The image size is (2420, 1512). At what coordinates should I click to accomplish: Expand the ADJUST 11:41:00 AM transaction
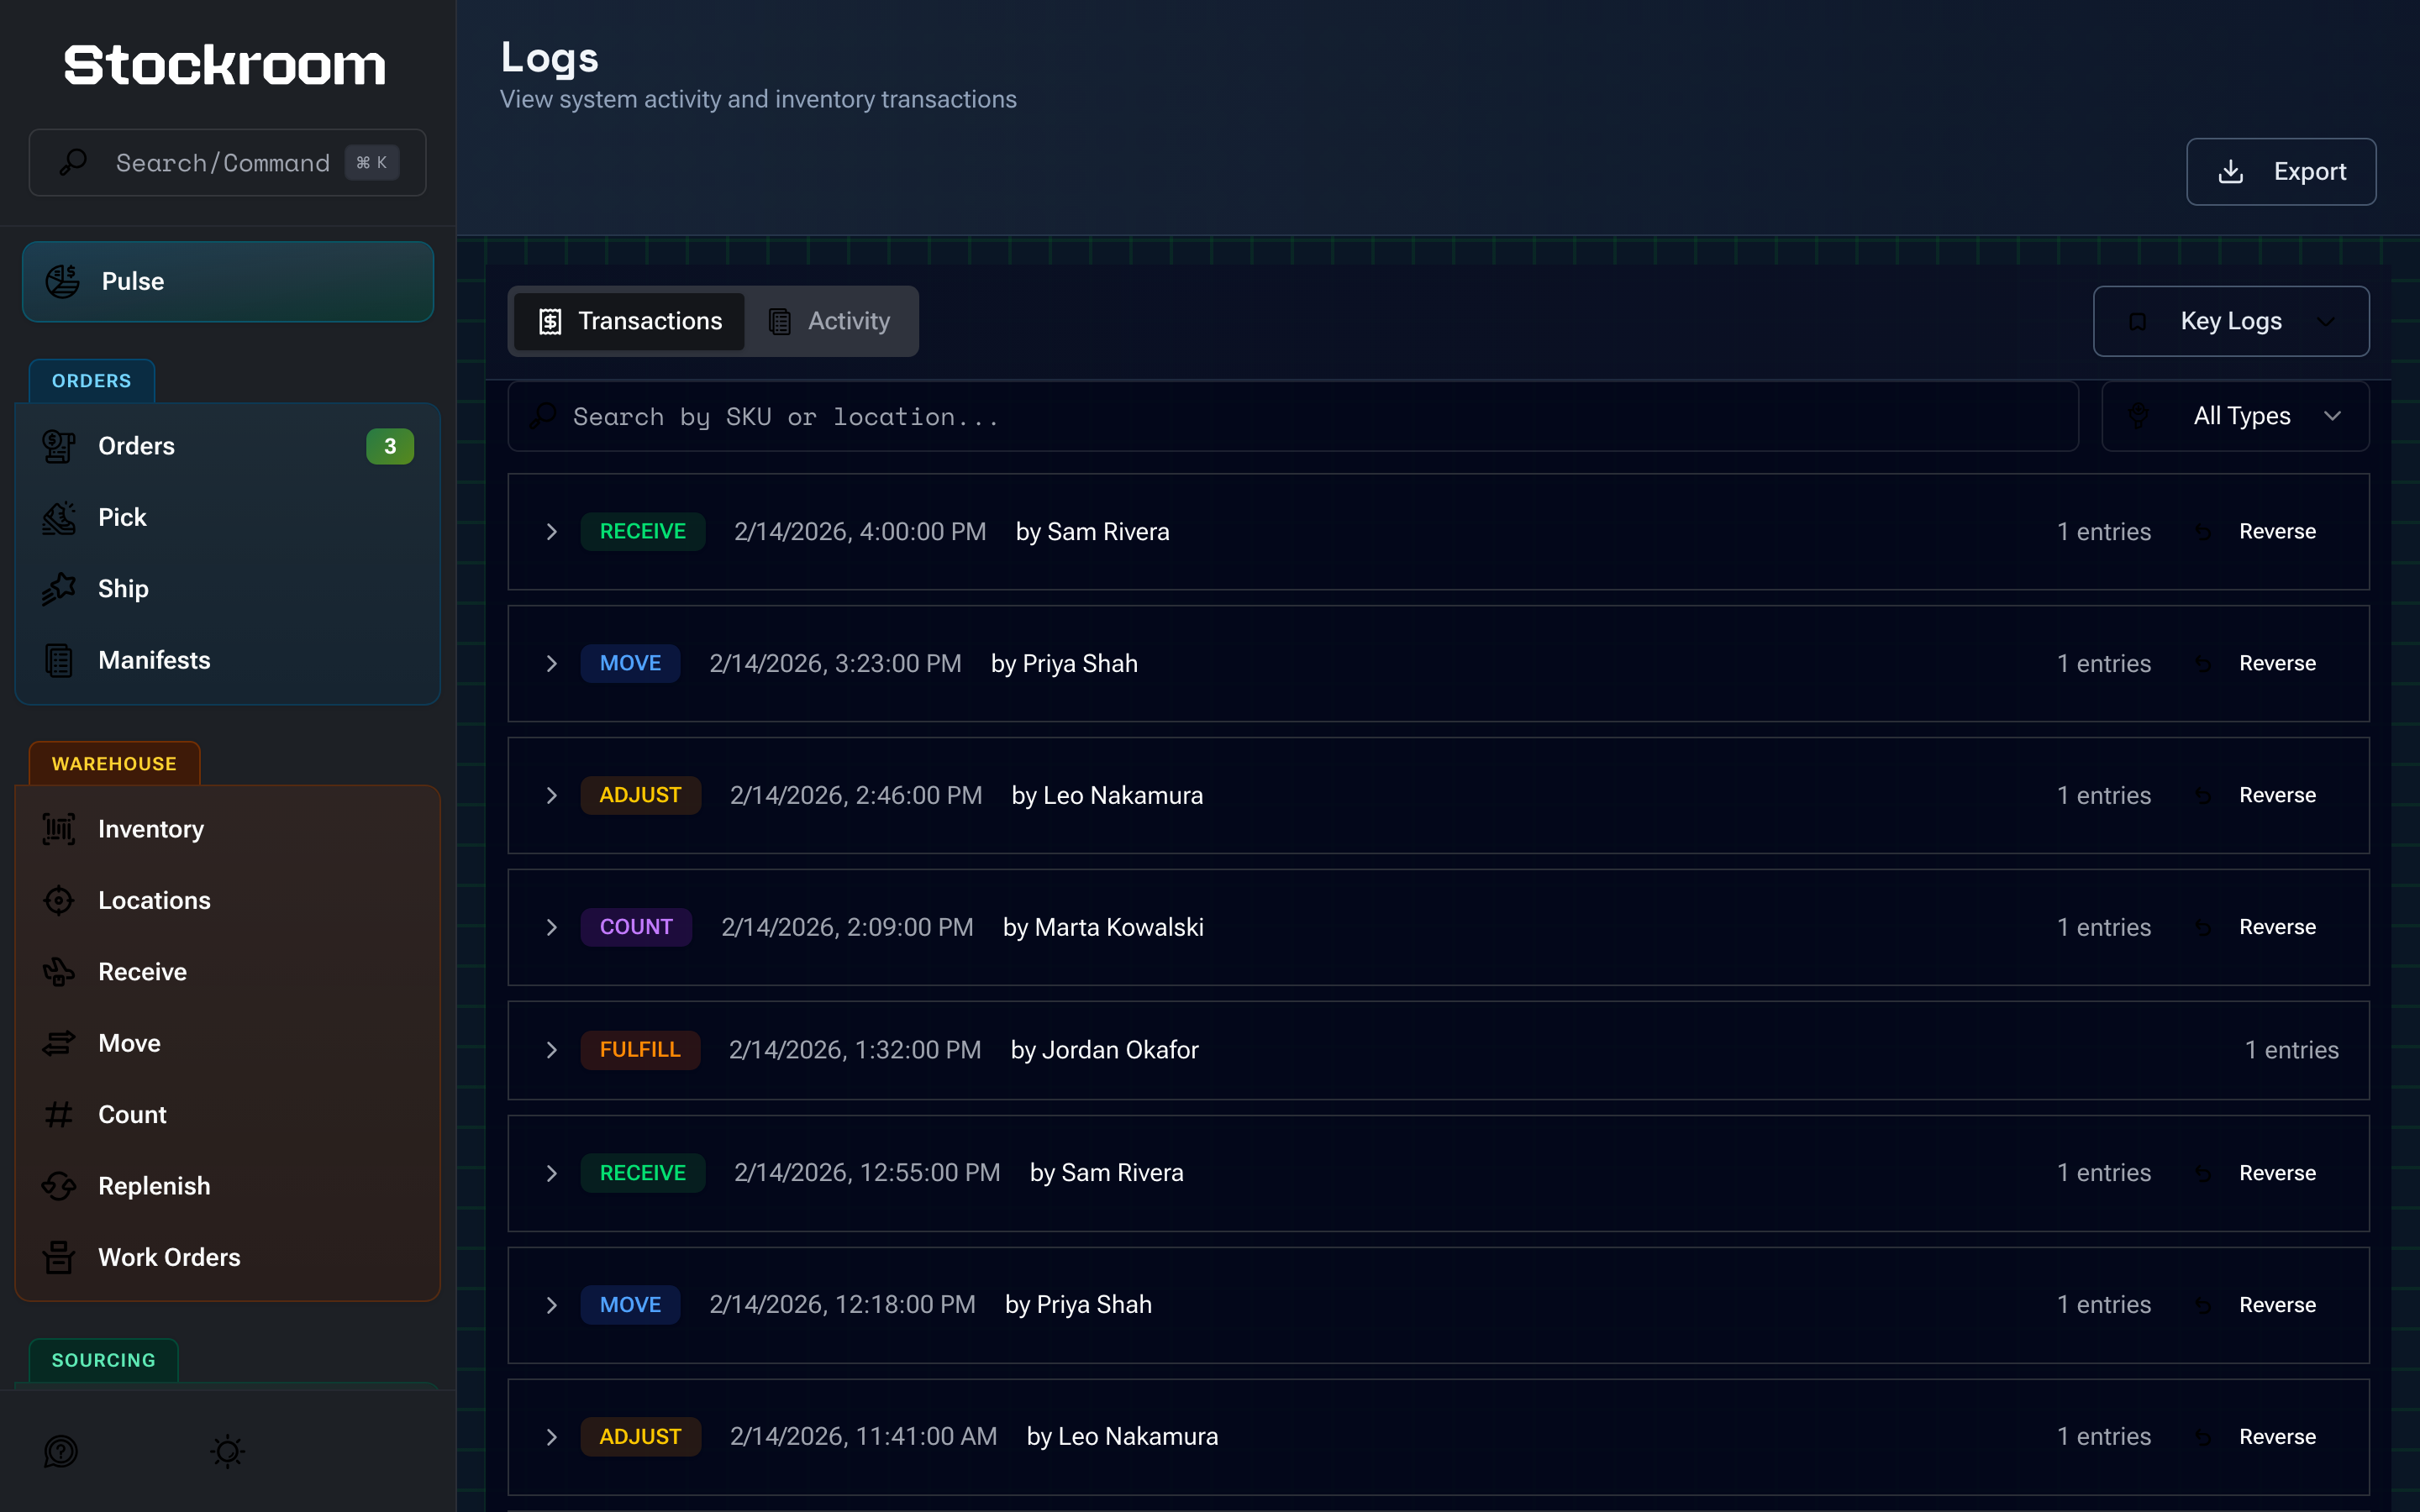(x=552, y=1437)
